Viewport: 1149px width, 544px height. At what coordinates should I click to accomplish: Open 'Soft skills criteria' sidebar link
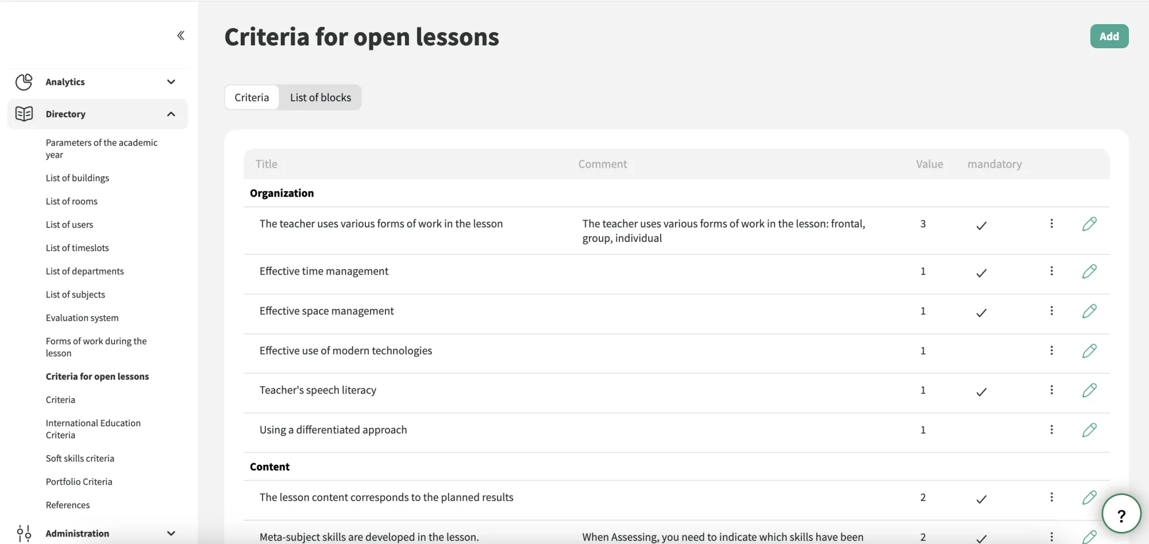pyautogui.click(x=80, y=458)
